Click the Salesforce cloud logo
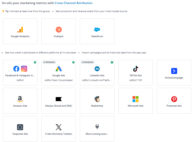 (97, 30)
